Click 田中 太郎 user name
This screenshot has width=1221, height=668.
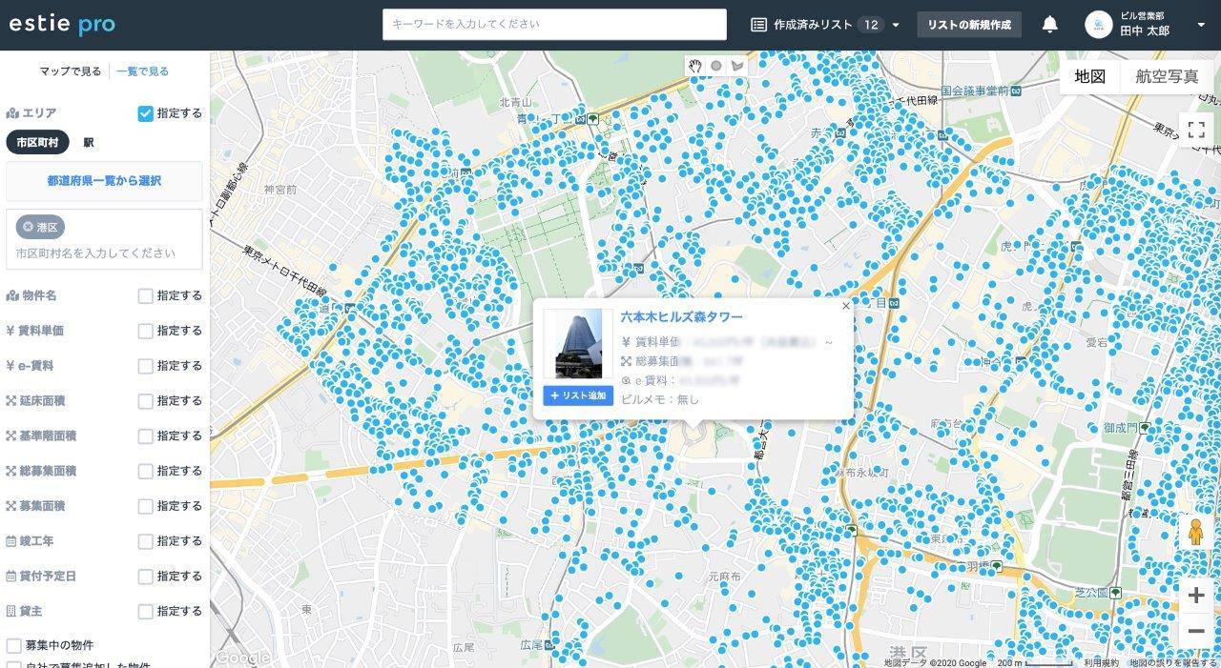point(1145,30)
